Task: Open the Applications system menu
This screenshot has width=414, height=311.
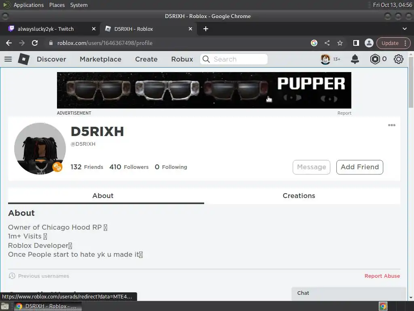Action: point(29,5)
